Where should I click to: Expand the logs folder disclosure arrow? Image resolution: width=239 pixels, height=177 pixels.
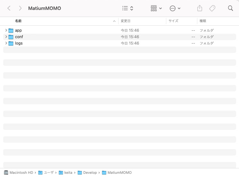[x=6, y=43]
